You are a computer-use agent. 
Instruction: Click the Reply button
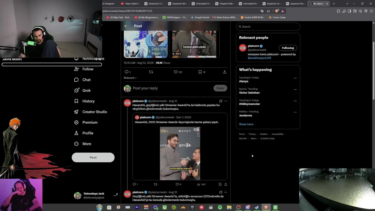click(220, 88)
